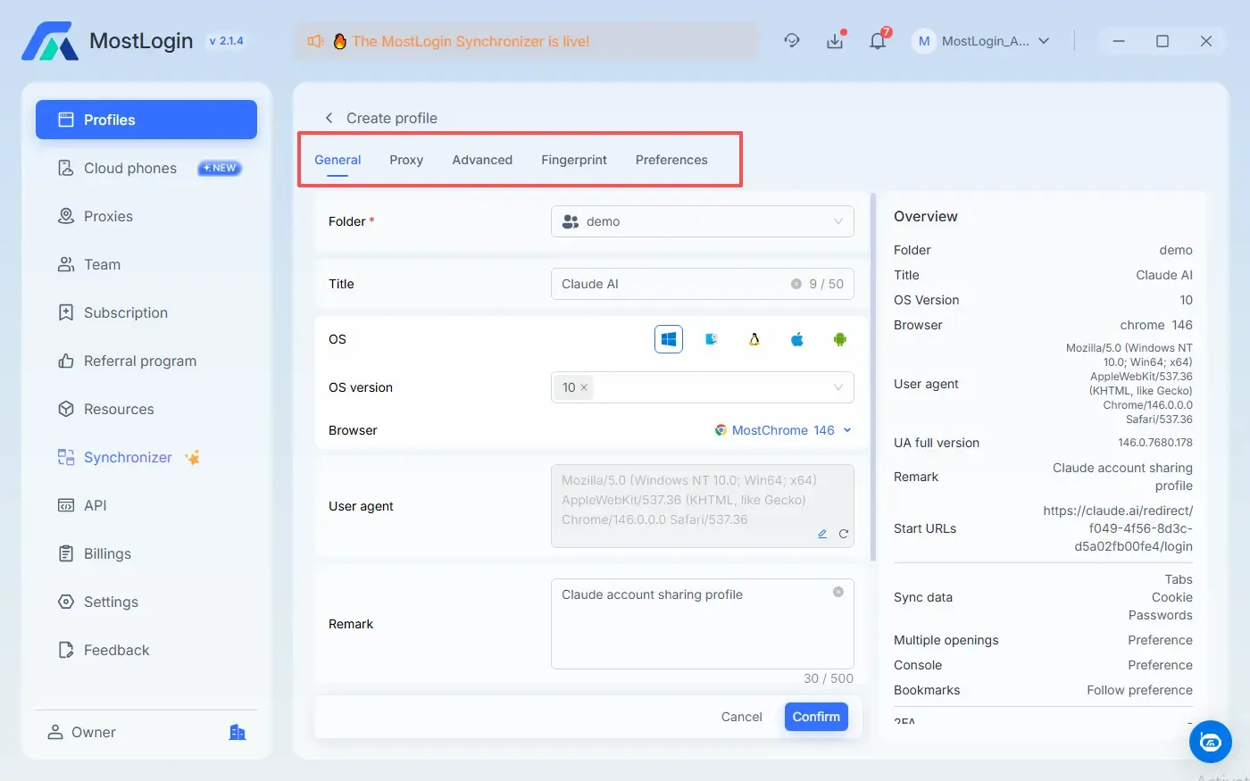Open the downloads icon in the header
Image resolution: width=1250 pixels, height=781 pixels.
pos(835,41)
